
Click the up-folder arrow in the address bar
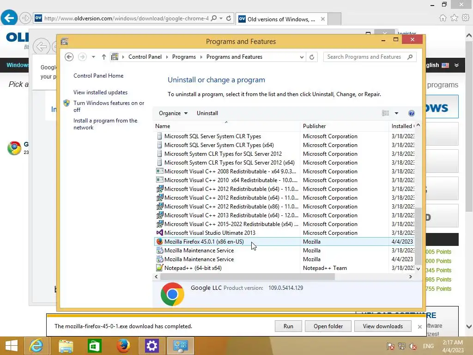point(104,57)
